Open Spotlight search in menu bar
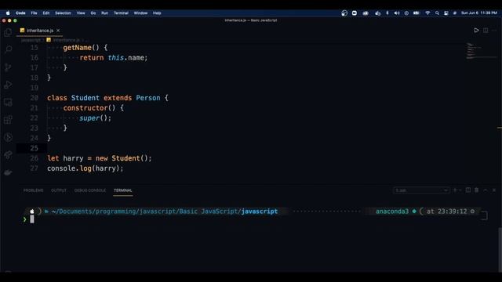 click(x=437, y=13)
